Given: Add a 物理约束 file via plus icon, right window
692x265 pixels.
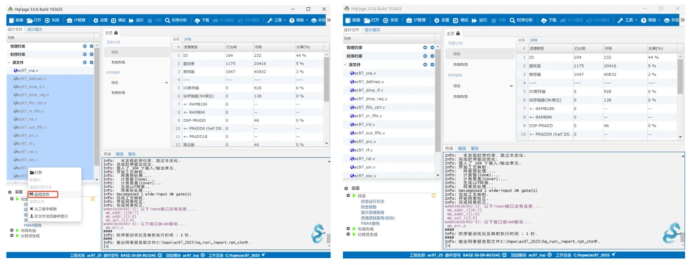Looking at the screenshot, I should [425, 48].
